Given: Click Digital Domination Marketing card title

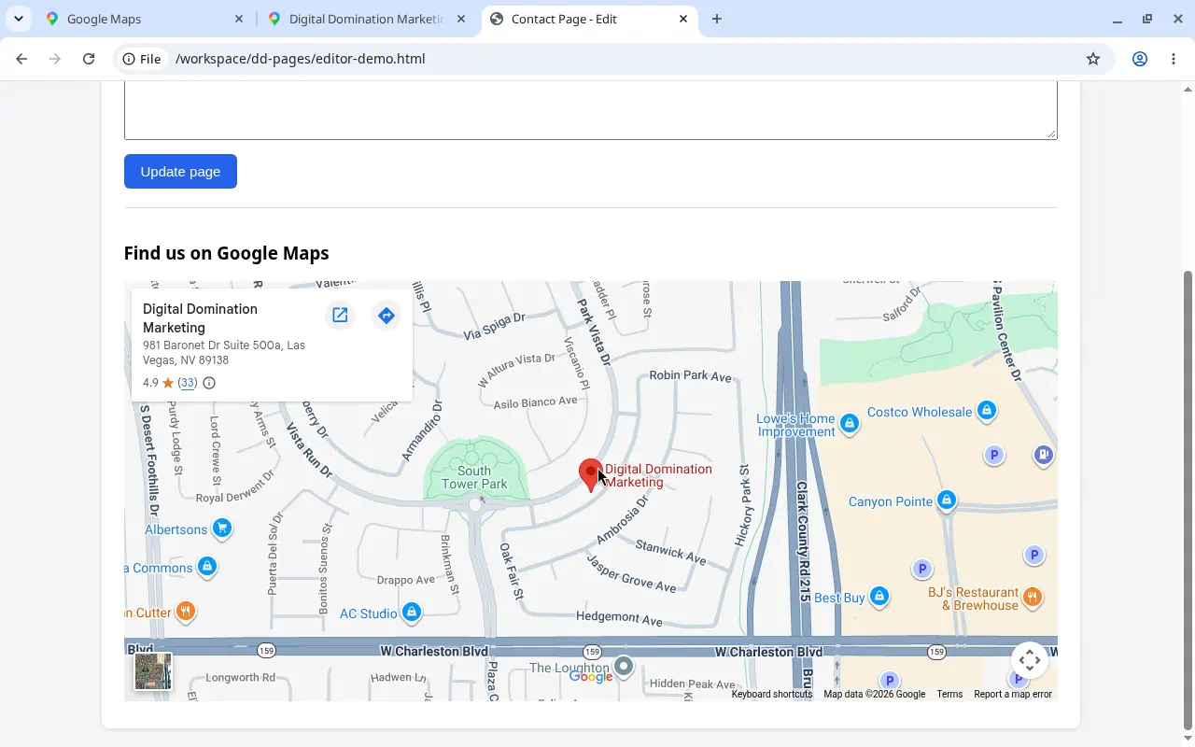Looking at the screenshot, I should 200,318.
